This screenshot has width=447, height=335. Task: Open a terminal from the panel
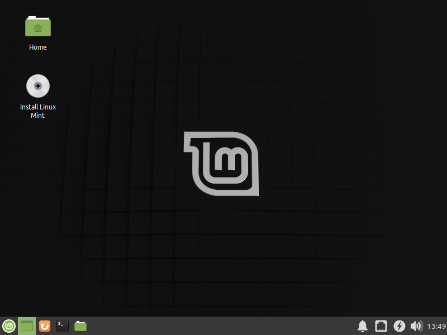[61, 326]
